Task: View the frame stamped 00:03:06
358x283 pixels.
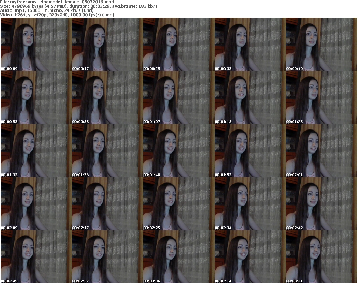Action: click(179, 256)
